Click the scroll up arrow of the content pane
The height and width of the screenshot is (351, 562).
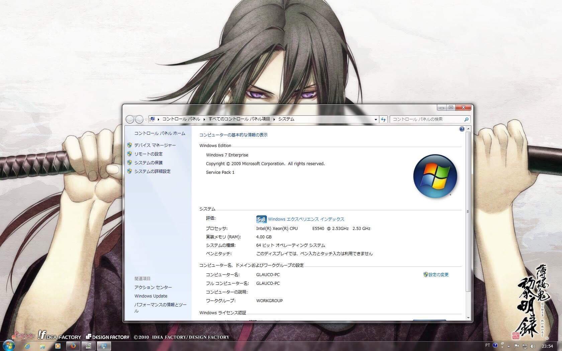coord(468,129)
